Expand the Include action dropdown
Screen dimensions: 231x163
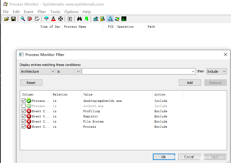point(216,71)
